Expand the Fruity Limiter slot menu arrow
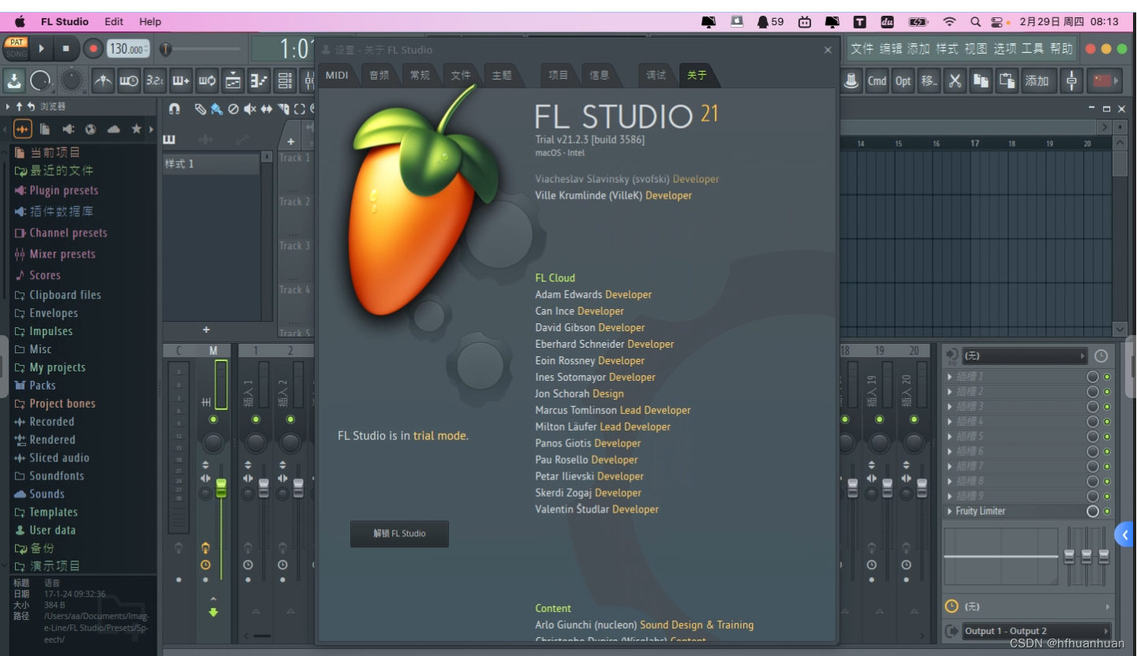The image size is (1137, 656). point(949,512)
